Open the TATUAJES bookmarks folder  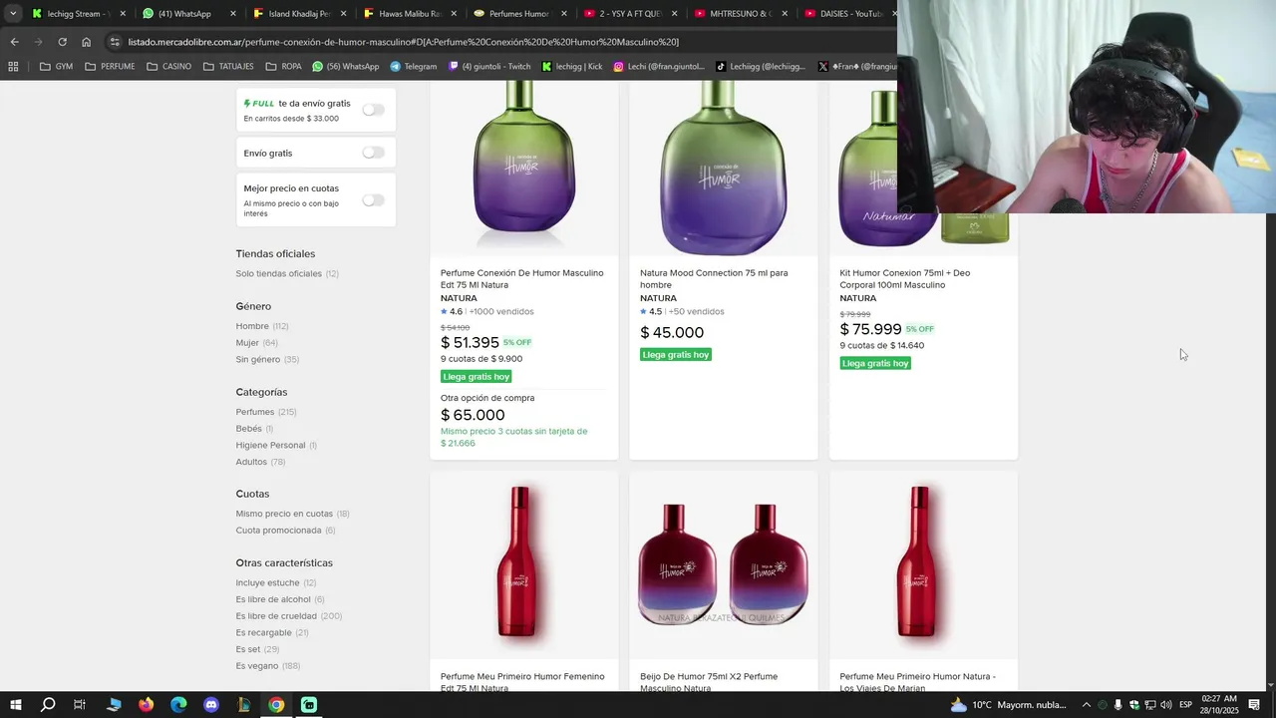228,67
